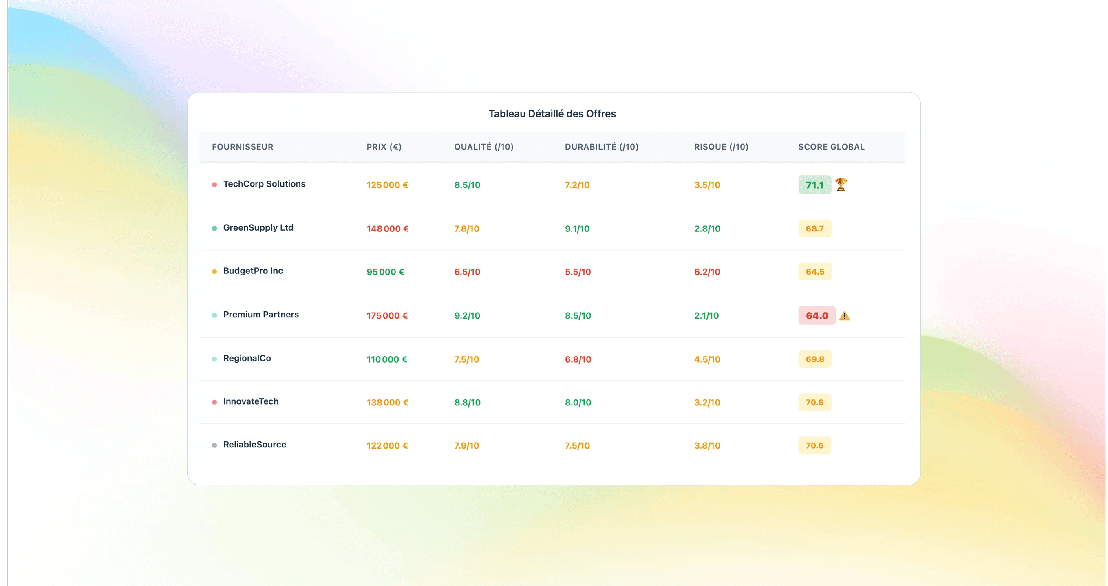This screenshot has height=586, width=1108.
Task: Click the green 71.1 score badge
Action: point(814,185)
